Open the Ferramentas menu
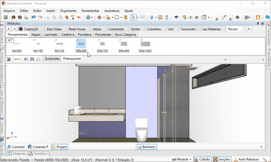Screen dimensions: 271x162 [91, 11]
